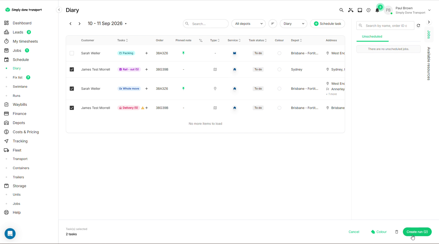439x244 pixels.
Task: Click the tools icon next to search
Action: 351,10
